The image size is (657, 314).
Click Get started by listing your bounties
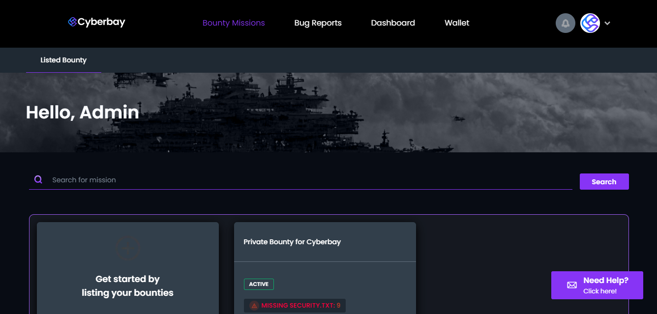tap(128, 268)
